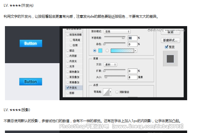Viewport: 203px width, 133px height.
Task: Enable the 斜面和浮雕 checkbox
Action: [67, 35]
